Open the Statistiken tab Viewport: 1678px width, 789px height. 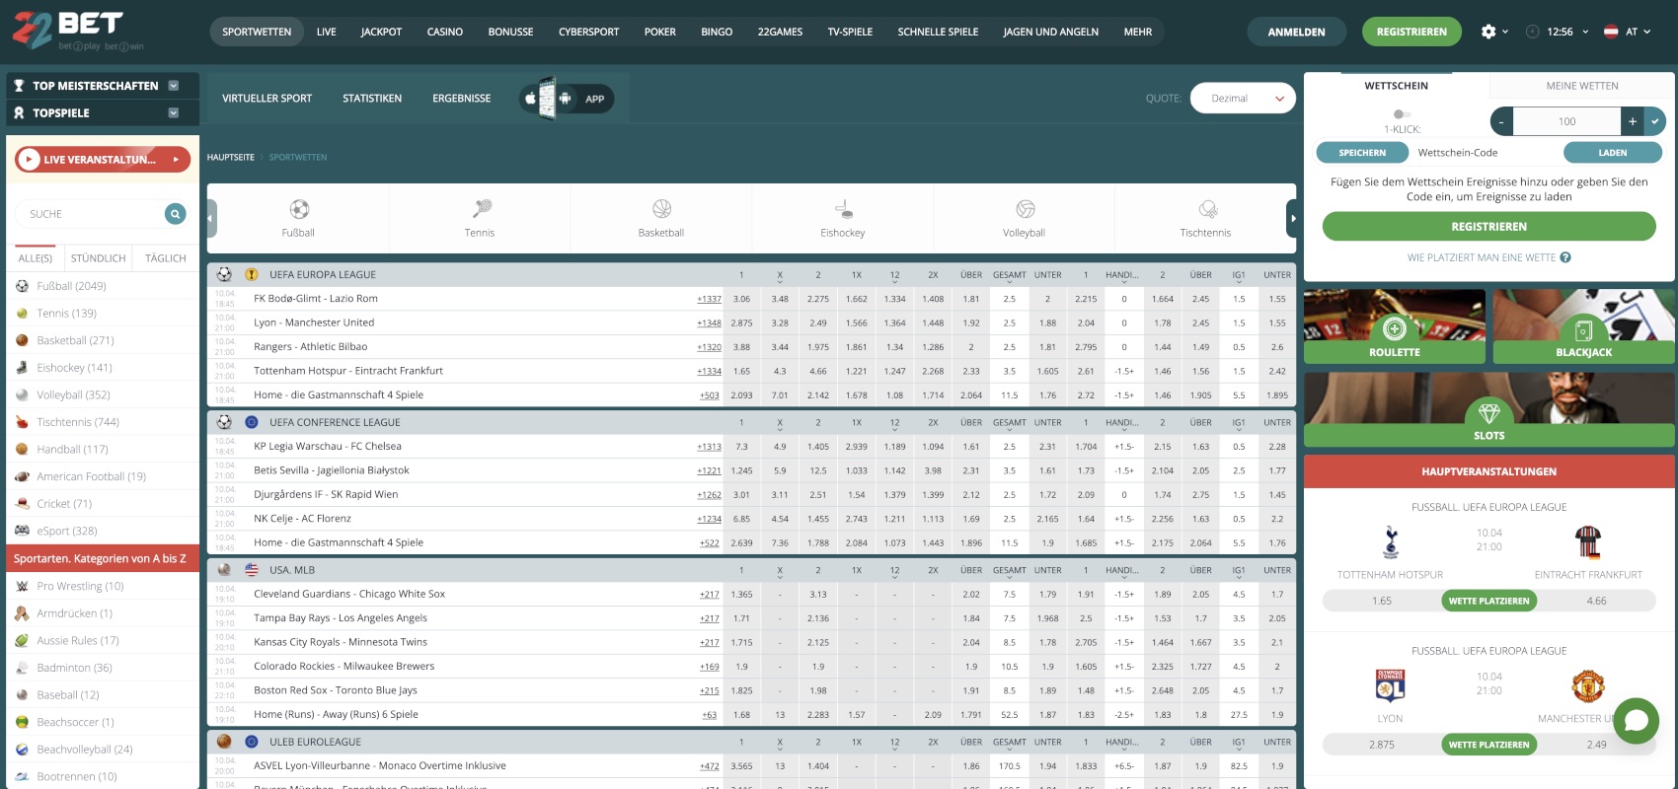click(x=372, y=99)
